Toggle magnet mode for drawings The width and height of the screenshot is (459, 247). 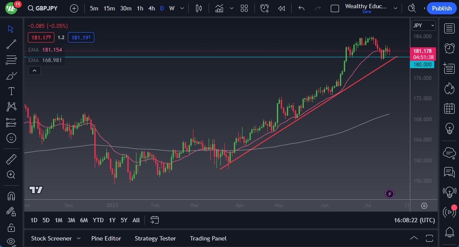(11, 196)
